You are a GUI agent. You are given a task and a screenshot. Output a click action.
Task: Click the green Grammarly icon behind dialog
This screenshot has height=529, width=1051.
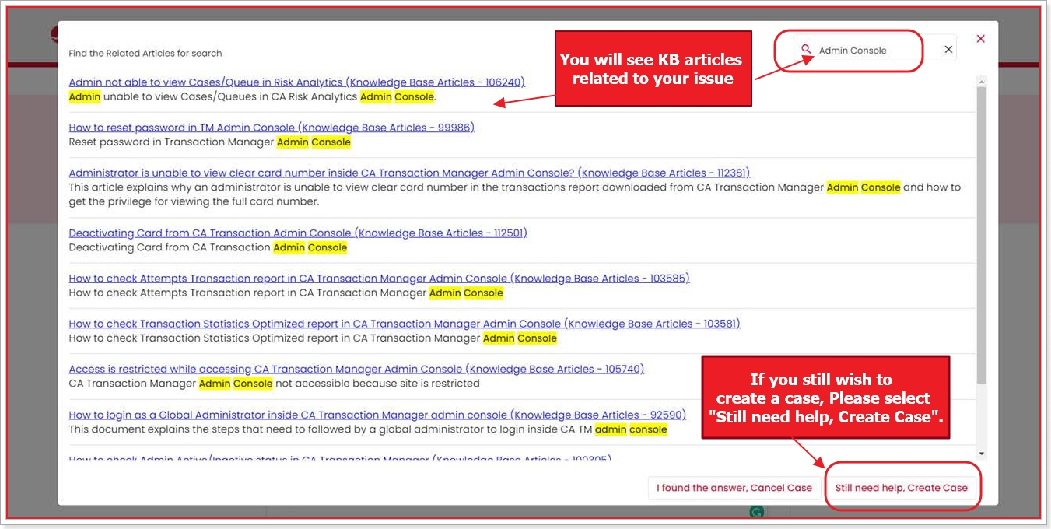coord(756,512)
